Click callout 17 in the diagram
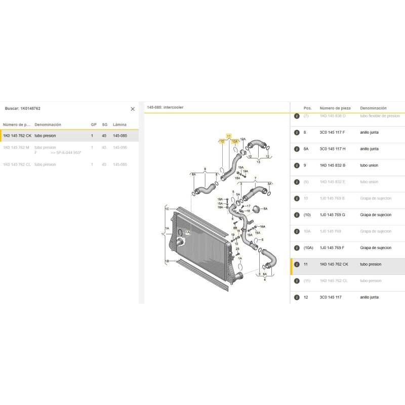Viewport: 405px width, 405px height. pos(249,206)
